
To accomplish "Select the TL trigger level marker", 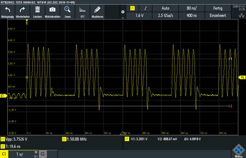I will click(242, 78).
